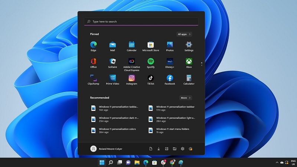Open file 'Windows 11 personalization taskba...' from 14m ago

[115, 108]
